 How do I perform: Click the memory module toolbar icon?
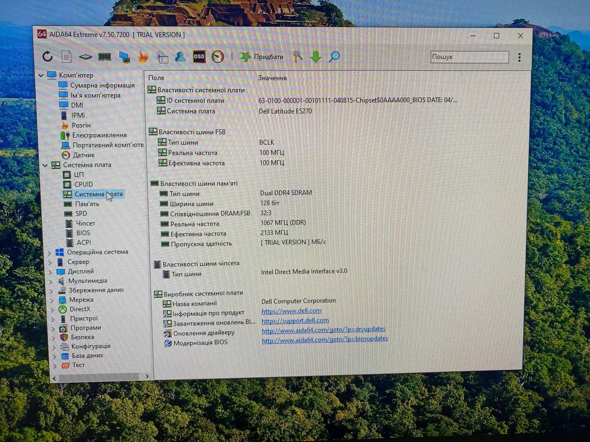pos(105,57)
